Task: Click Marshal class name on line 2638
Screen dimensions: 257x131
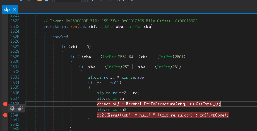Action: pos(134,104)
